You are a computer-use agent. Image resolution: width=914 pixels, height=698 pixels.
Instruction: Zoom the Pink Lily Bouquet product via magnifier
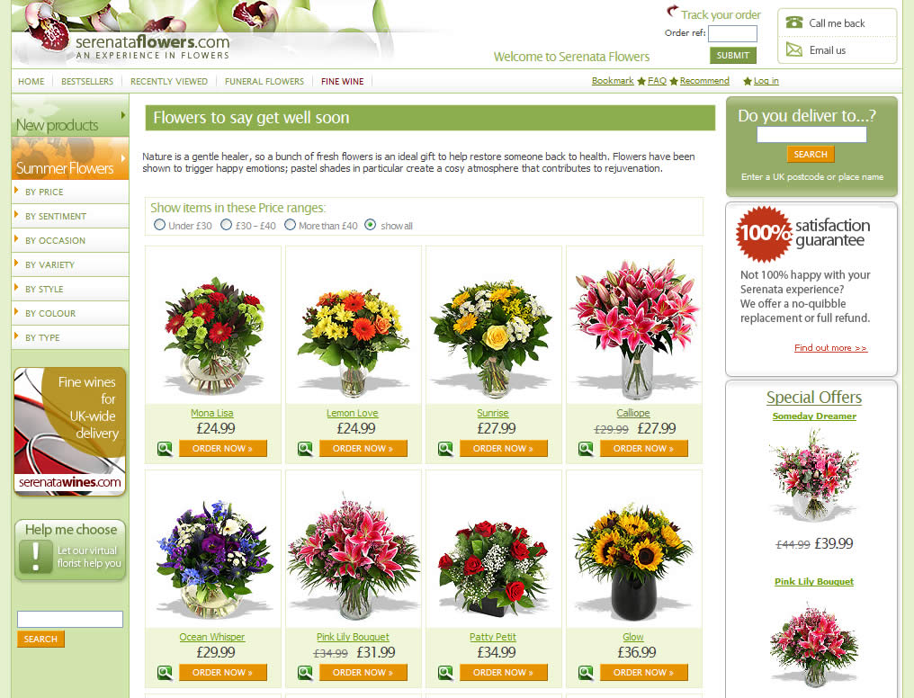click(x=306, y=672)
